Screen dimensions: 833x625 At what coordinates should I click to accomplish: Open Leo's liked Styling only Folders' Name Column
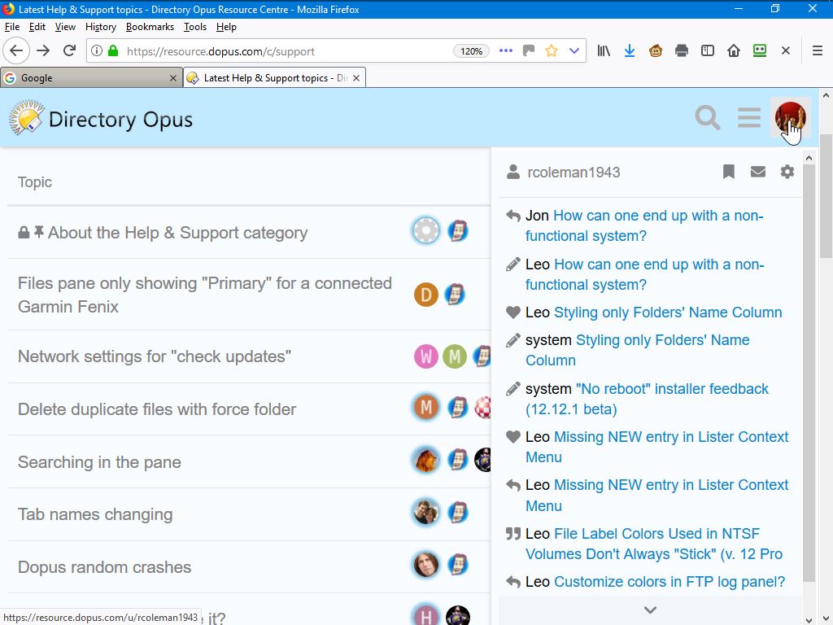click(668, 312)
